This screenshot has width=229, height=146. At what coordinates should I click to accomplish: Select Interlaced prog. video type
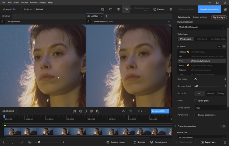point(218,39)
